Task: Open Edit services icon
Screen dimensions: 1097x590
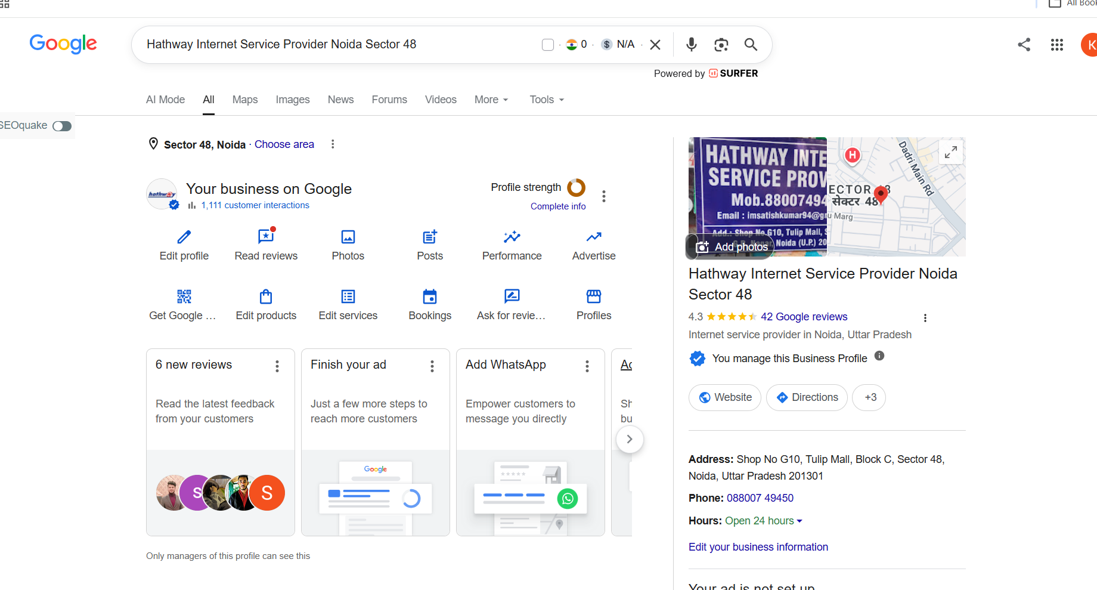Action: [x=348, y=296]
